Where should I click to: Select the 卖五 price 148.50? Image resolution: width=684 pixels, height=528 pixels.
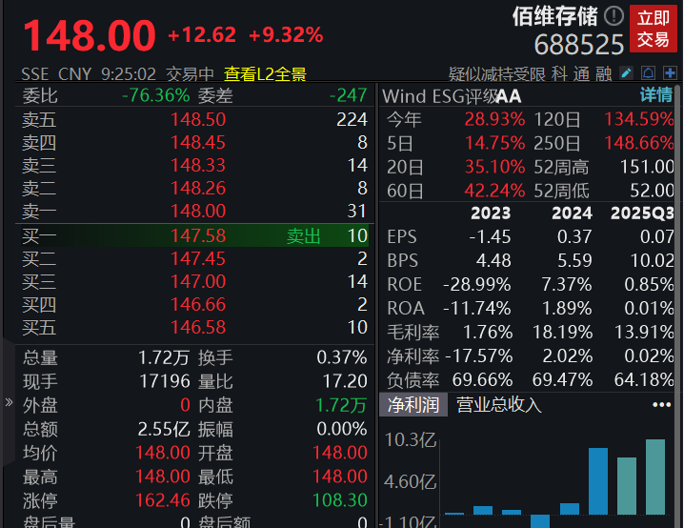point(198,119)
